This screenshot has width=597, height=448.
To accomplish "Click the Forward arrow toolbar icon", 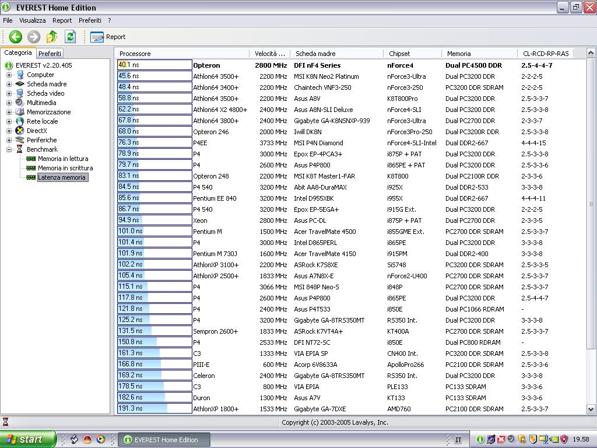I will pos(34,37).
